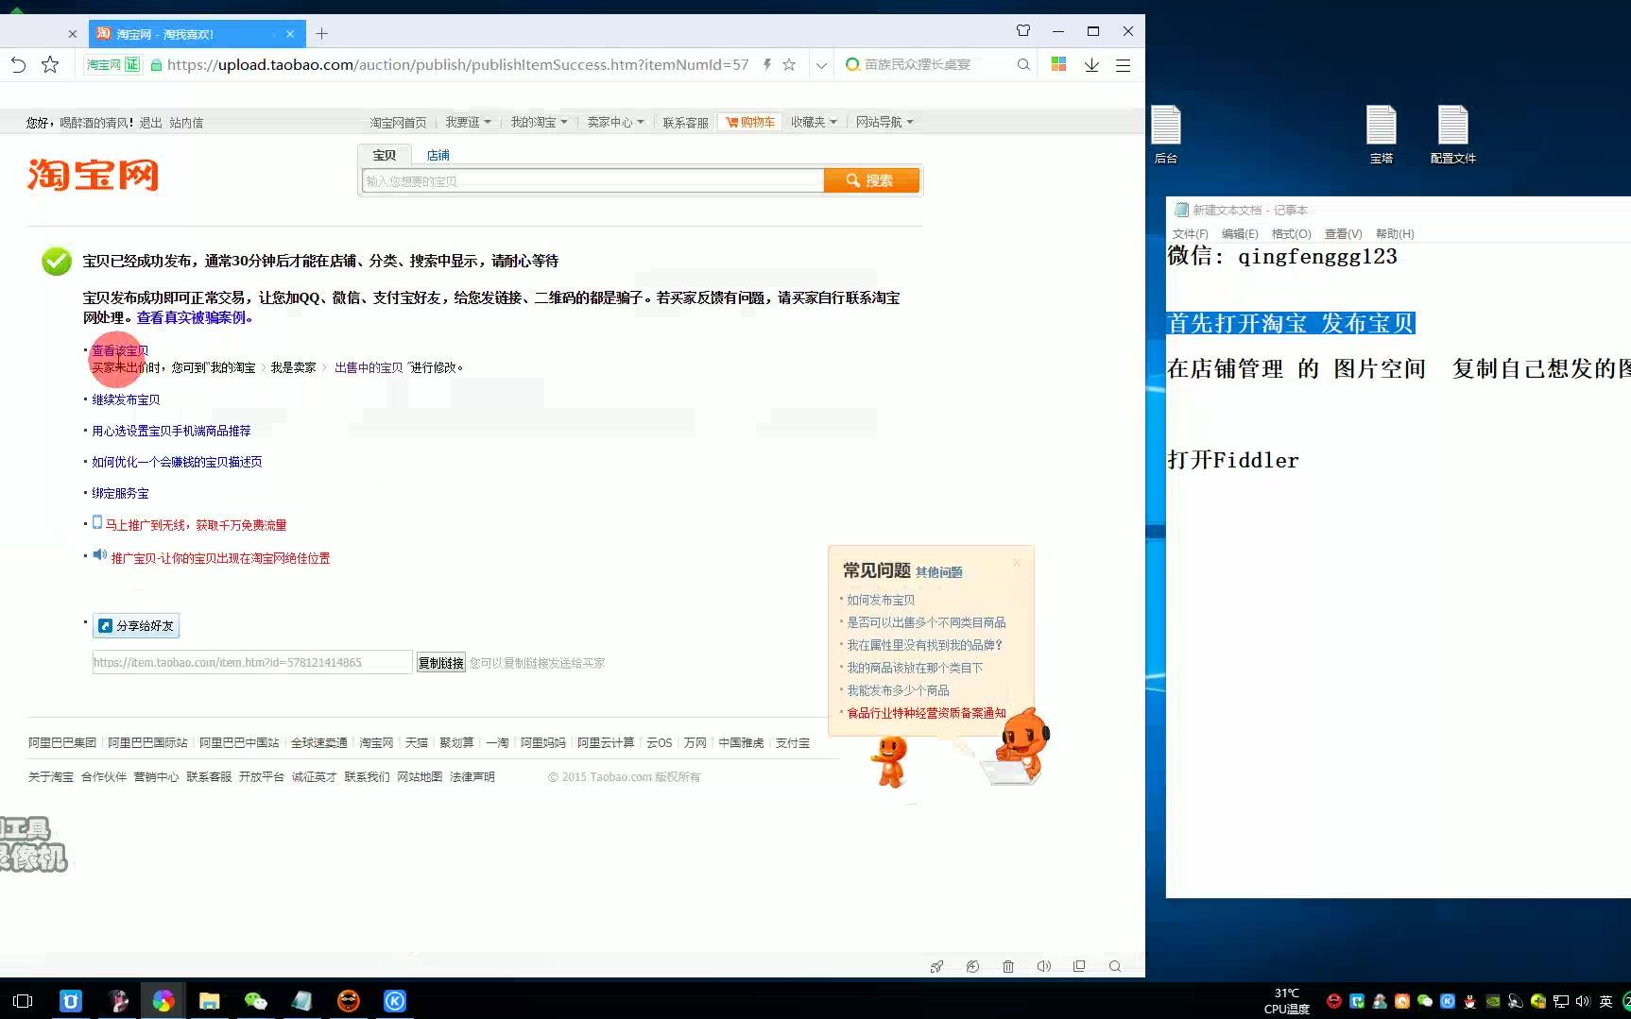Open File Explorer from the taskbar
1631x1019 pixels.
209,1001
